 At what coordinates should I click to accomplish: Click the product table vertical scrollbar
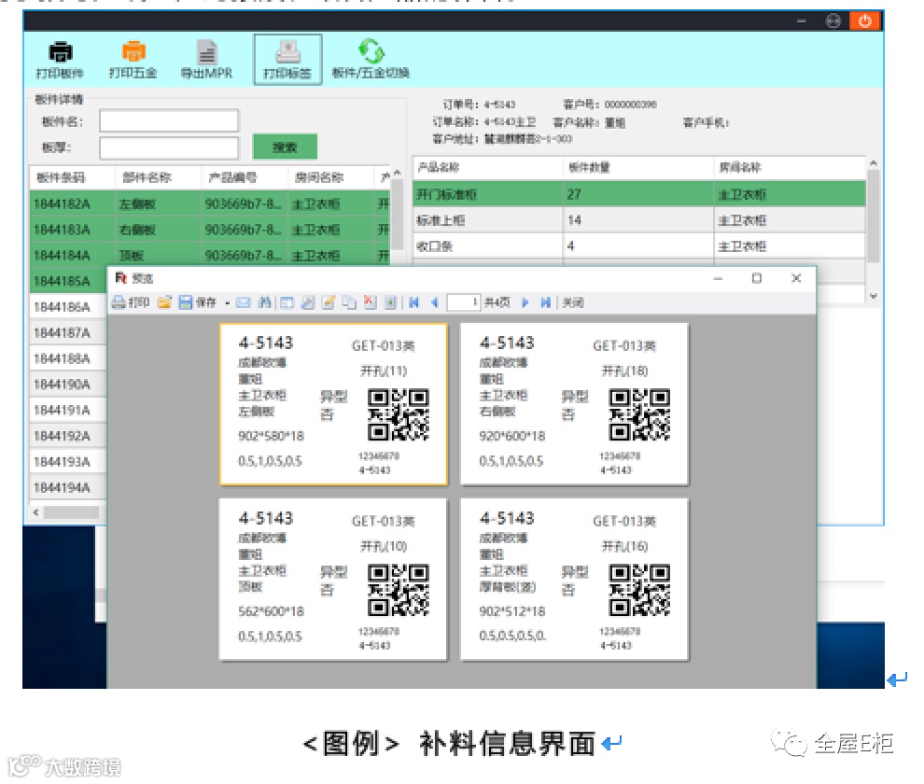pos(874,217)
